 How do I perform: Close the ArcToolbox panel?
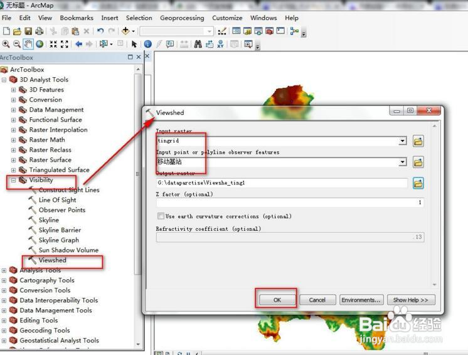pyautogui.click(x=139, y=57)
